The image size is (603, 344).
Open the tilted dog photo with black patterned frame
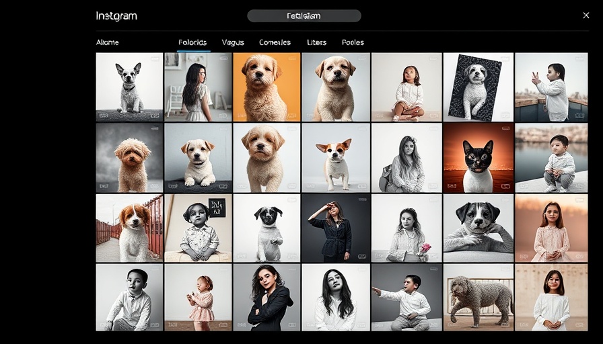pyautogui.click(x=476, y=87)
